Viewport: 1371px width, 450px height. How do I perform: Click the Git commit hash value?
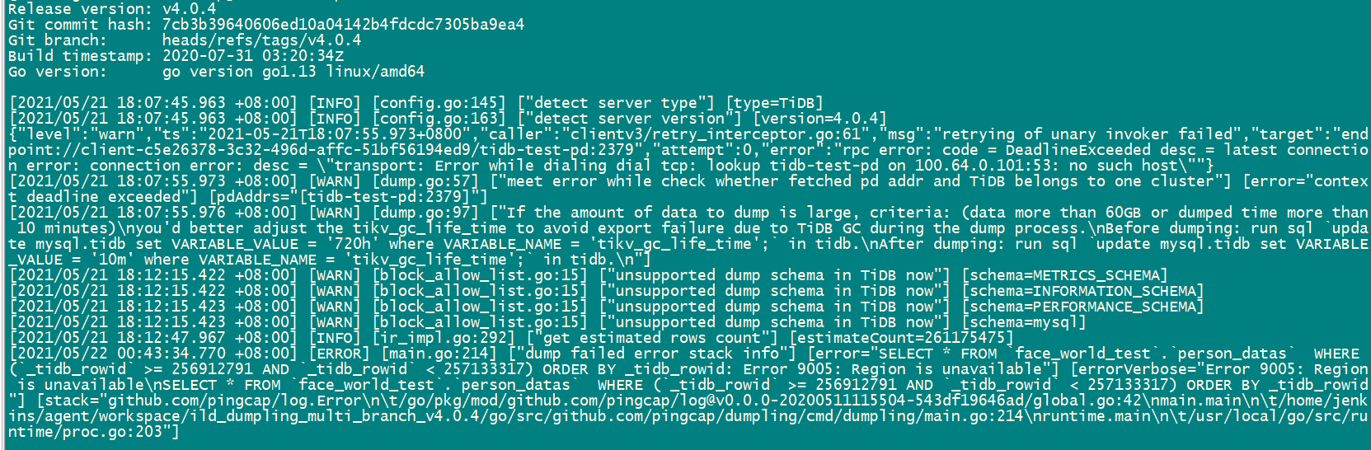point(343,25)
